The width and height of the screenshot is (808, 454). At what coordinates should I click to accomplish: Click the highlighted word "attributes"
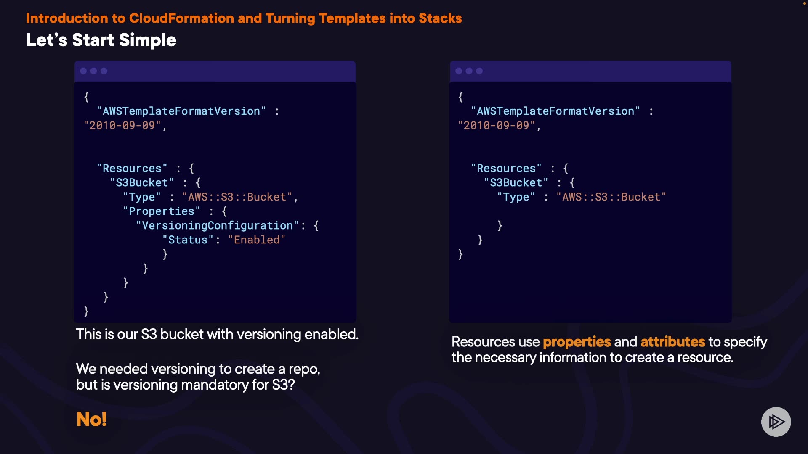tap(672, 342)
